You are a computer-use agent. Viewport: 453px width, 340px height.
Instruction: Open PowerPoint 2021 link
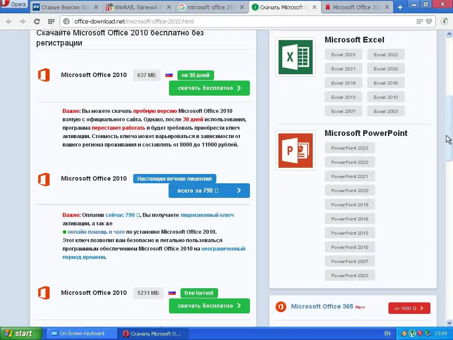tap(350, 176)
